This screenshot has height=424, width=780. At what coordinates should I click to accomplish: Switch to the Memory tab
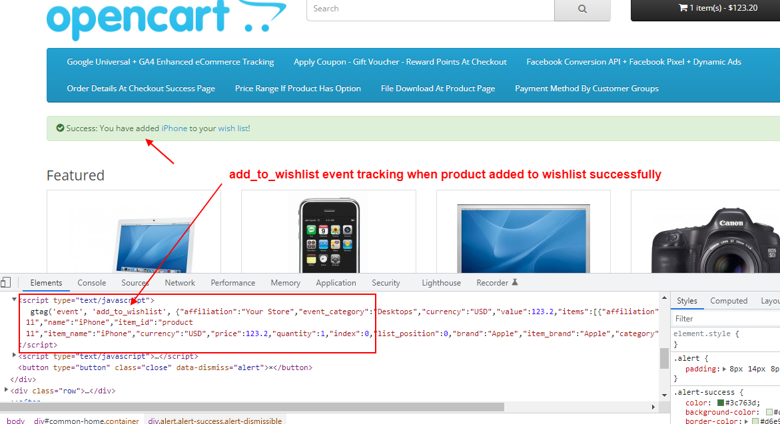(286, 283)
